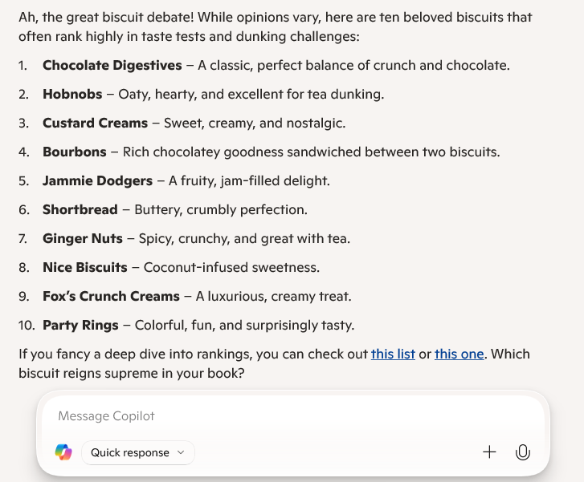Screen dimensions: 584x482
Task: Focus the Message Copilot input field
Action: pos(289,416)
